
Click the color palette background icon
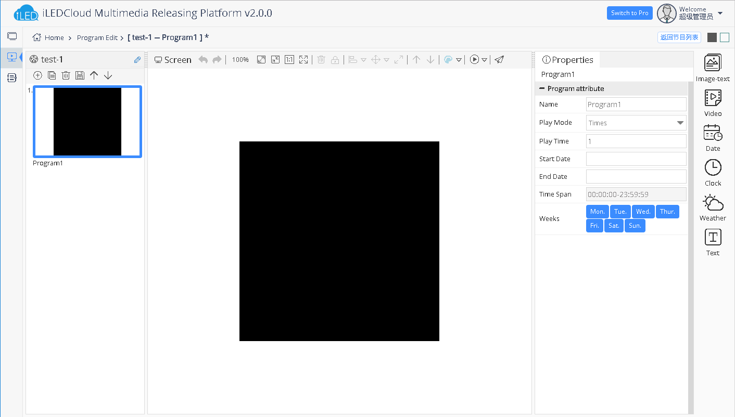click(448, 60)
